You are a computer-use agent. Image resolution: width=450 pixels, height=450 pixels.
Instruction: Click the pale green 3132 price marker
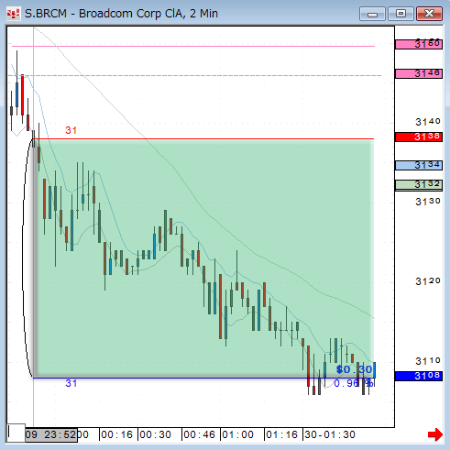(x=419, y=184)
